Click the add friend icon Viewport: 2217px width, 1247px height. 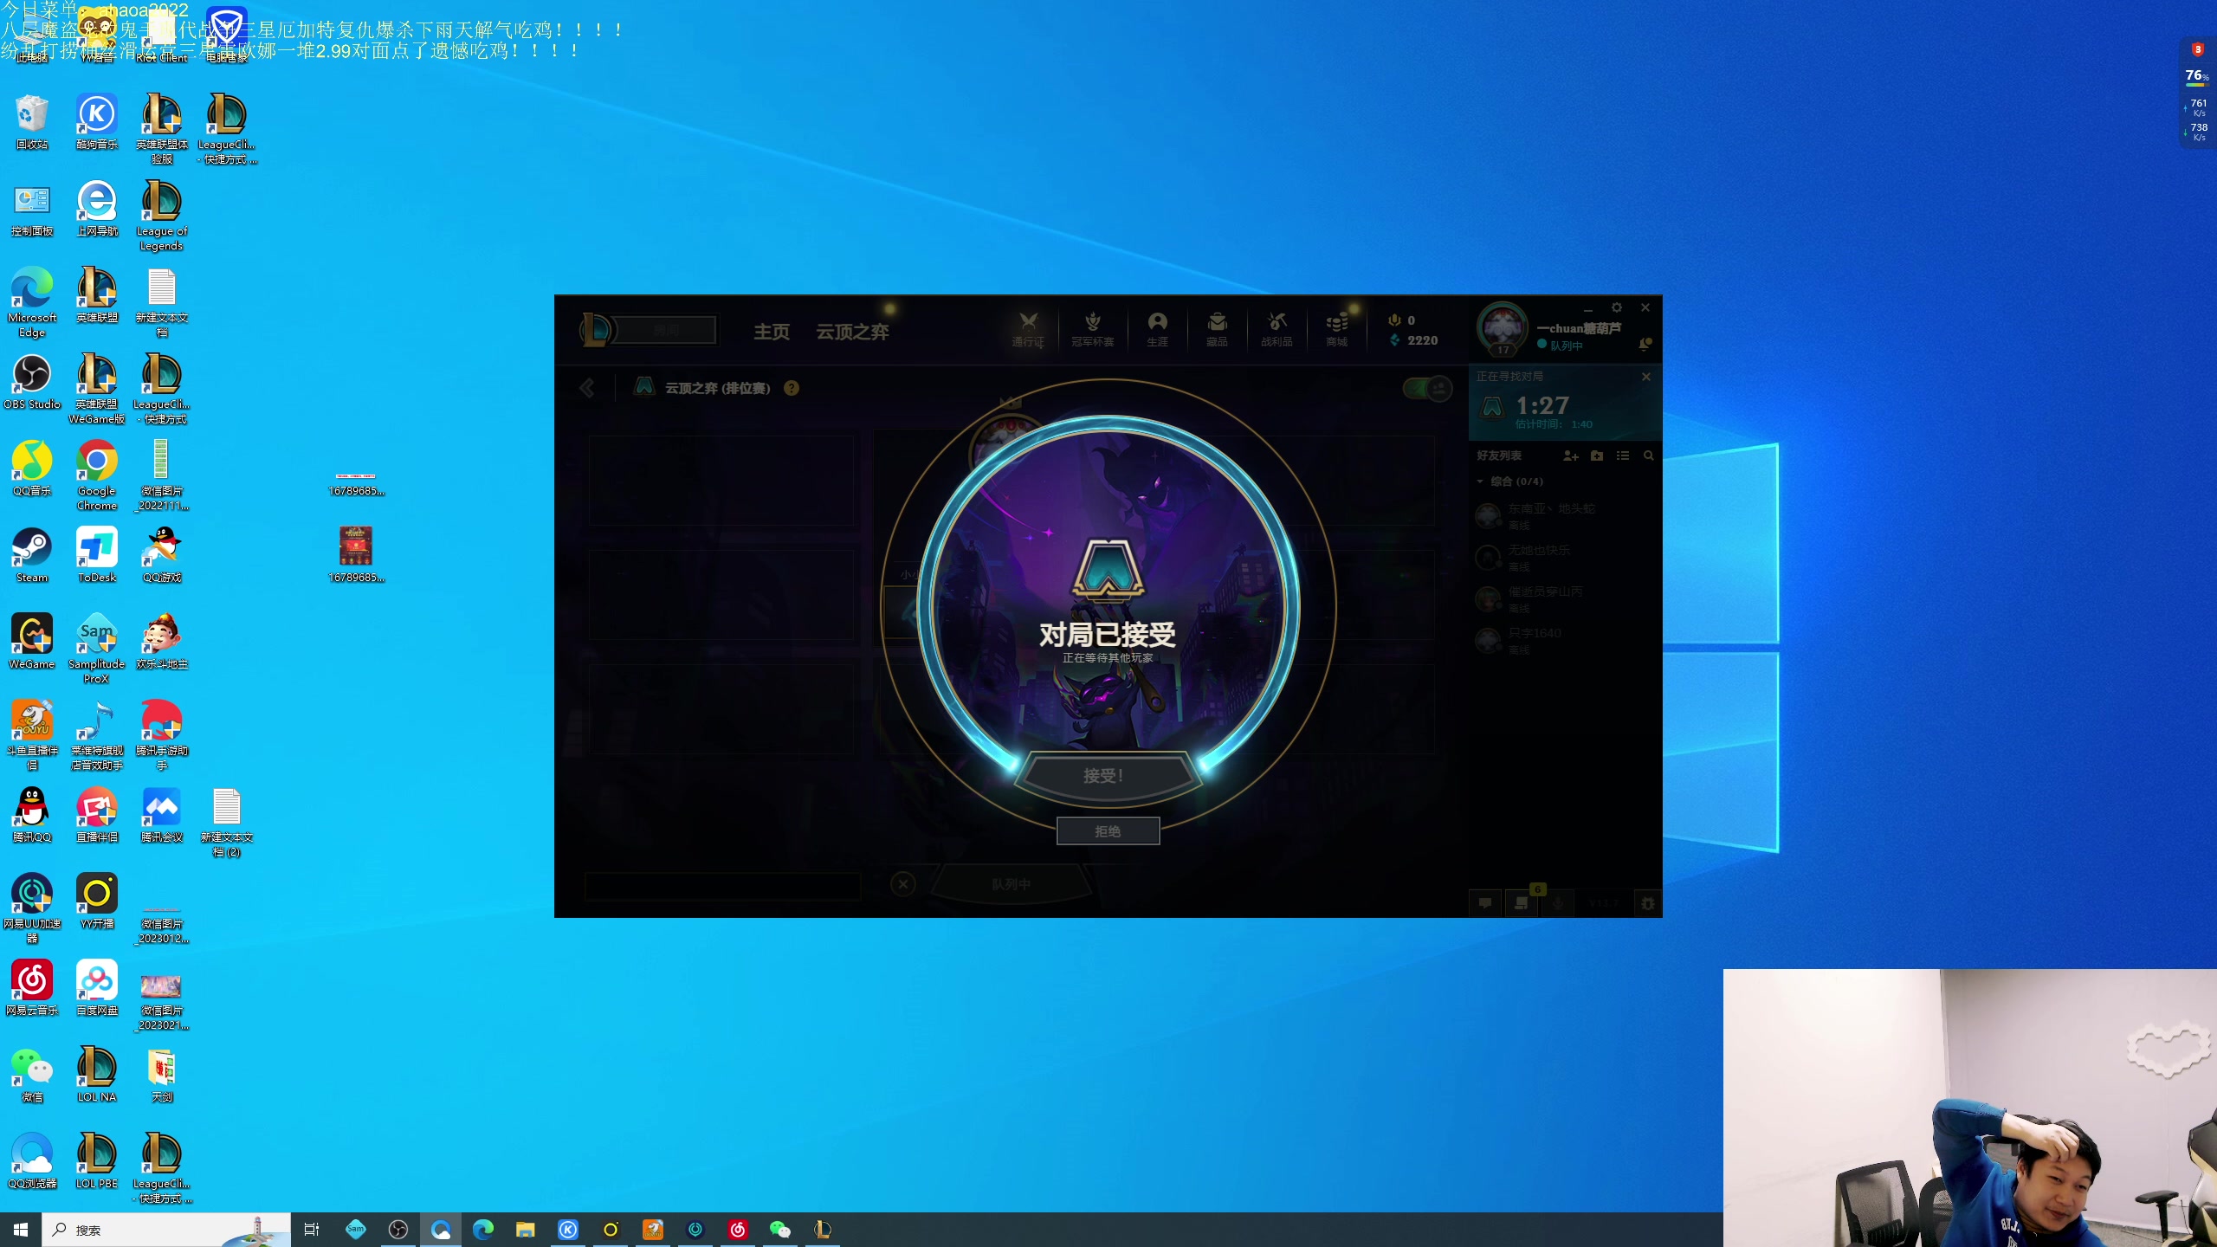pyautogui.click(x=1571, y=456)
